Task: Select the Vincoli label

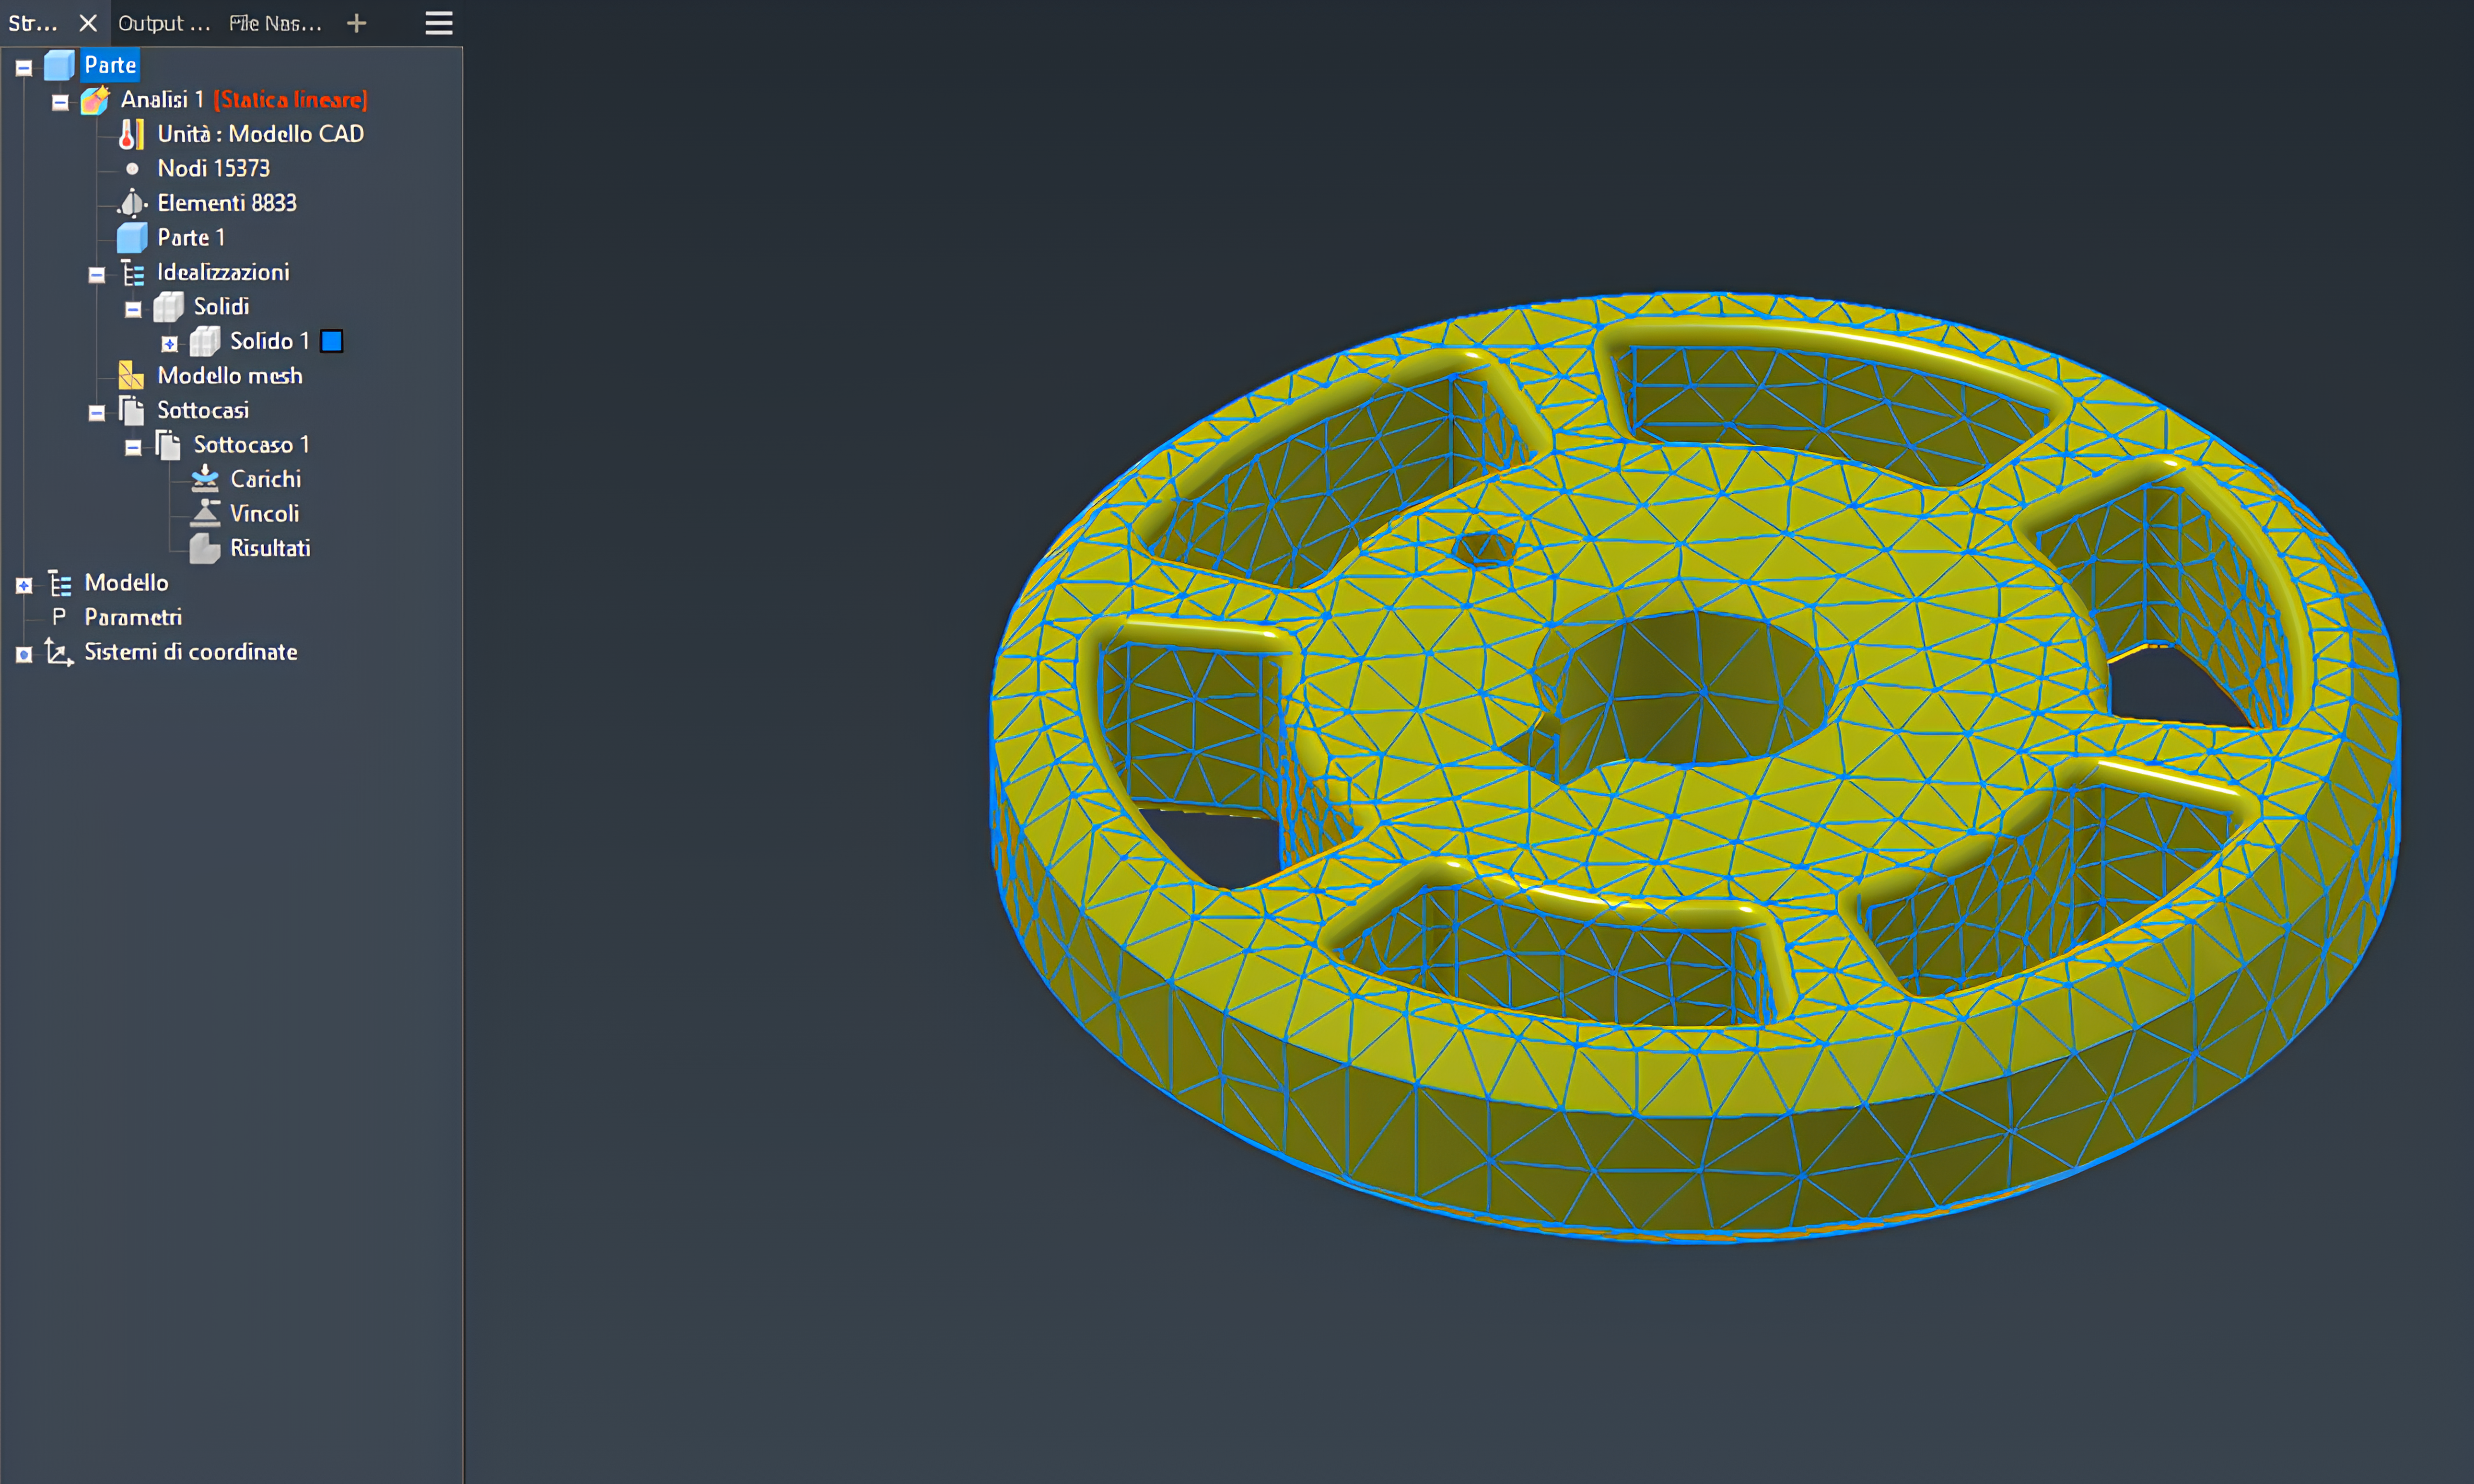Action: point(264,514)
